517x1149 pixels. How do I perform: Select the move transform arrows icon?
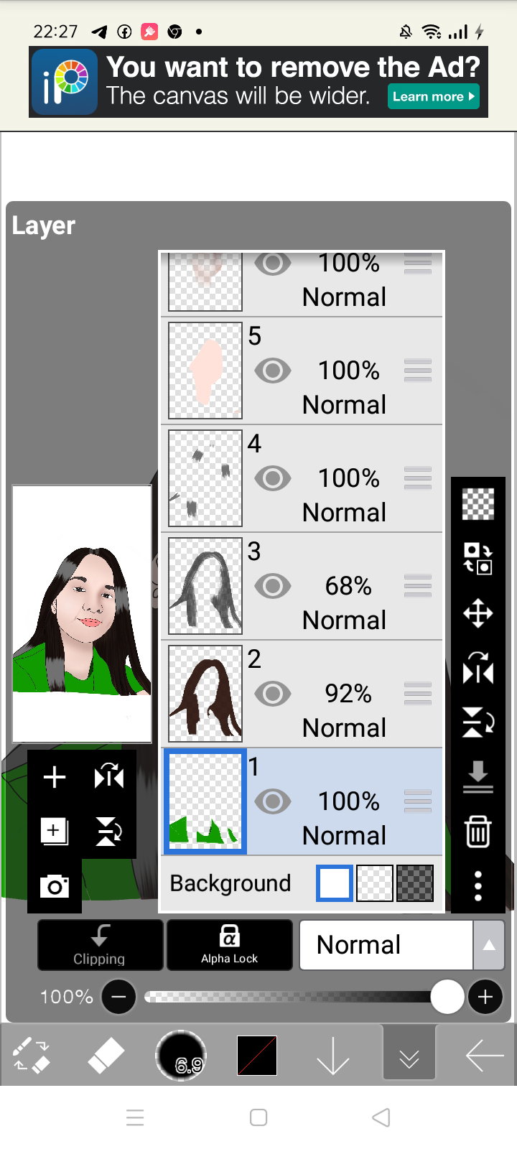(x=478, y=614)
